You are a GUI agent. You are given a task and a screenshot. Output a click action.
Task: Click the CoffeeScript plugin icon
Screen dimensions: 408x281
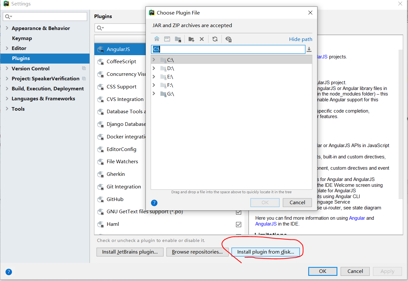point(101,62)
